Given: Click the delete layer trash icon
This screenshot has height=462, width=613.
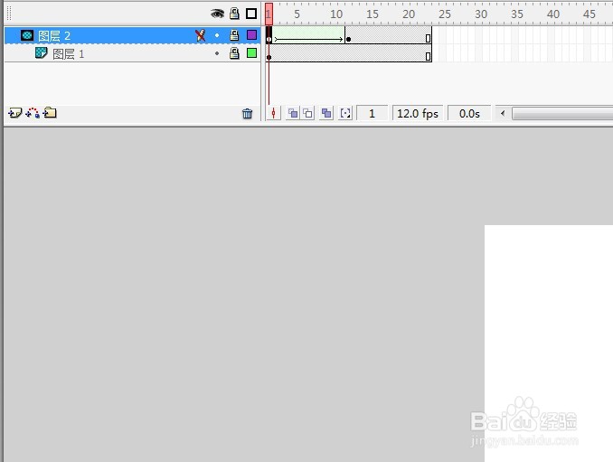Looking at the screenshot, I should pyautogui.click(x=247, y=114).
